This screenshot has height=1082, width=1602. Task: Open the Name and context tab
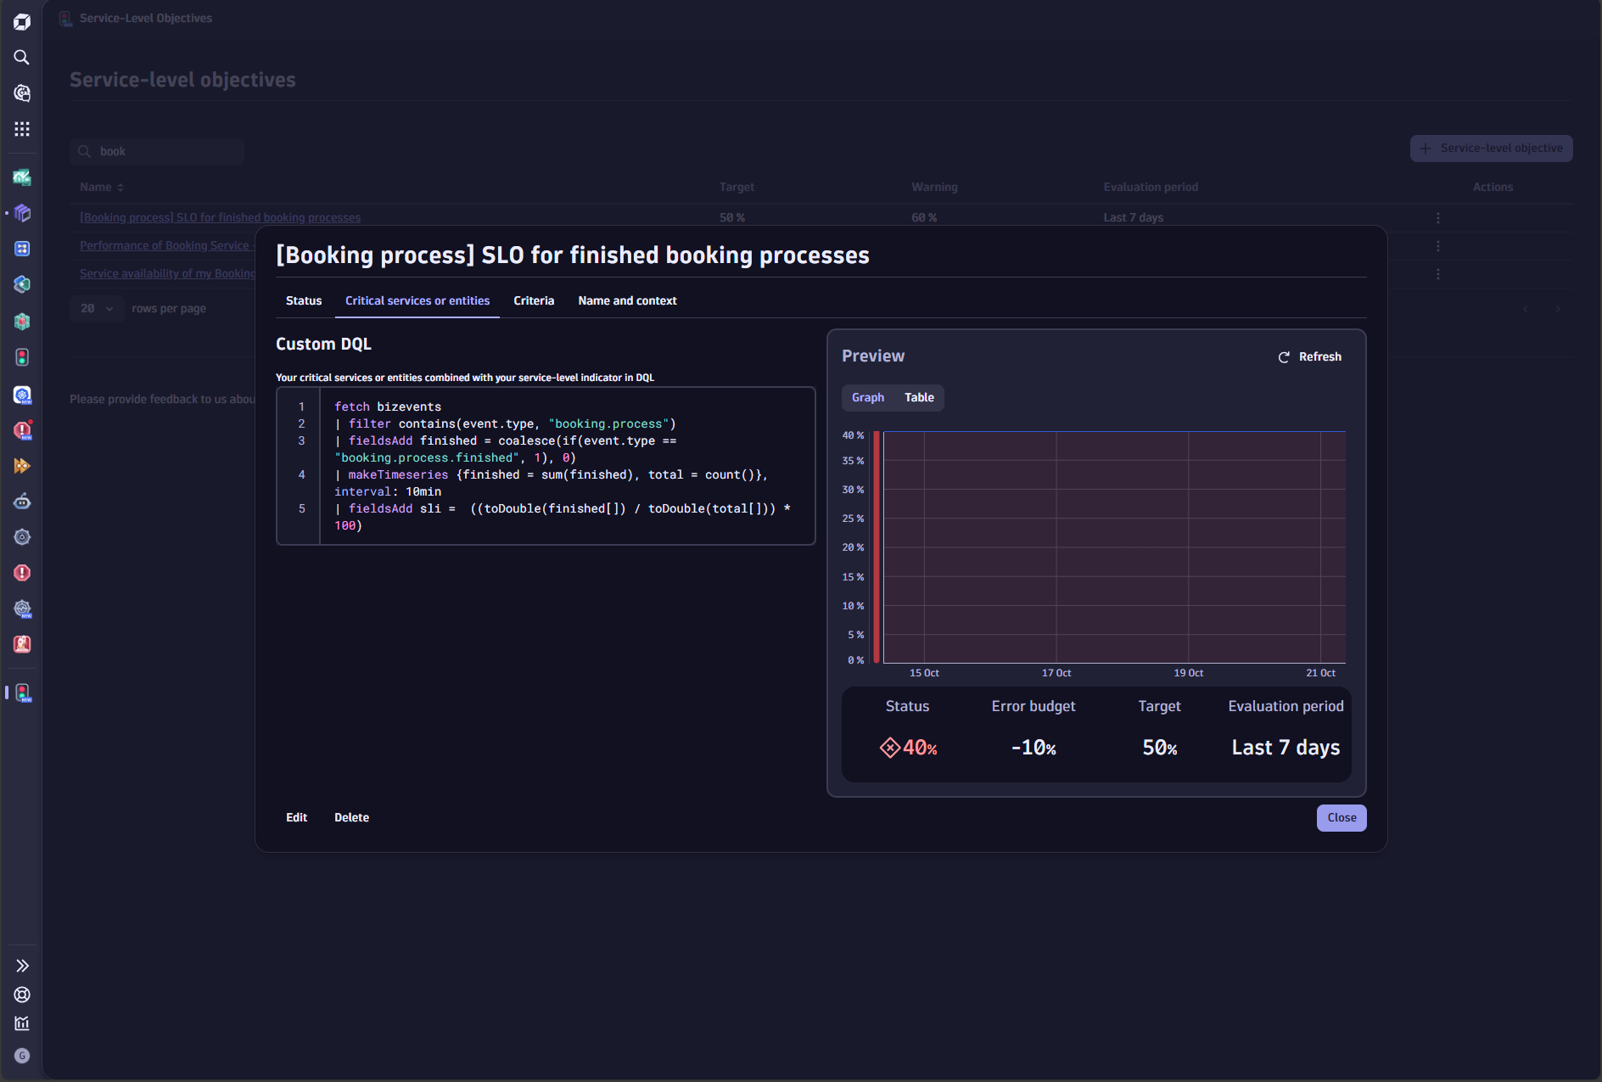point(627,301)
